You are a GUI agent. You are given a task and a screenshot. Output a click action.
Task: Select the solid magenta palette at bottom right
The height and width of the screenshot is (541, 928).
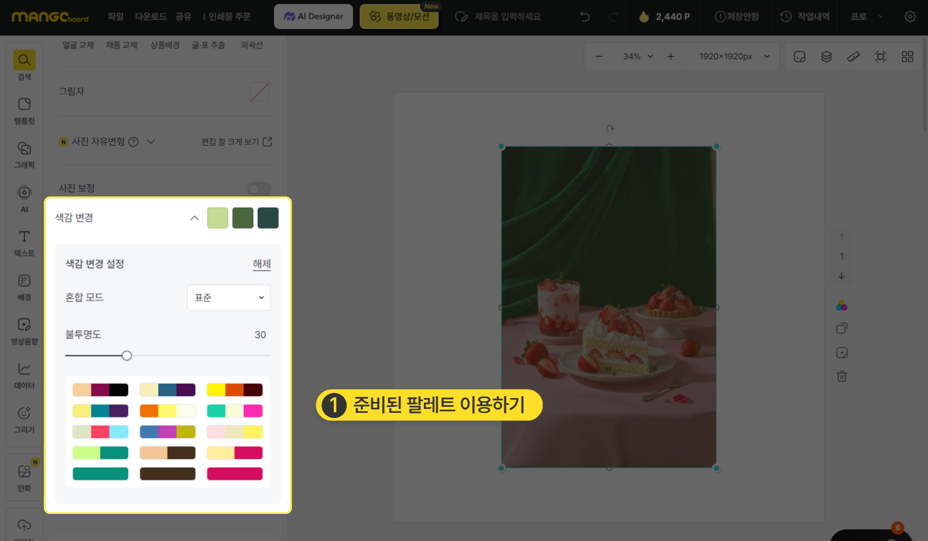235,473
